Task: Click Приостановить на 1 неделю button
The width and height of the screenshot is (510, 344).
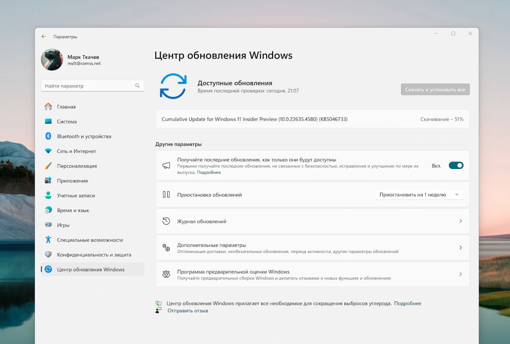Action: pyautogui.click(x=413, y=194)
